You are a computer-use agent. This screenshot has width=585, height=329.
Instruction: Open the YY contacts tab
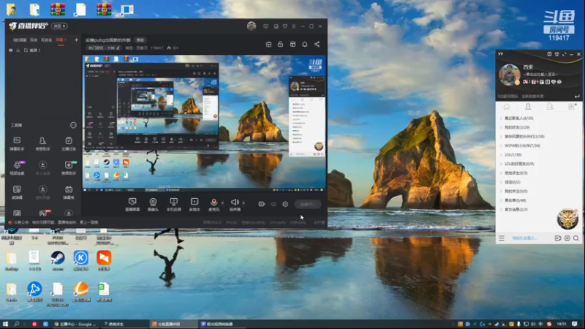528,107
